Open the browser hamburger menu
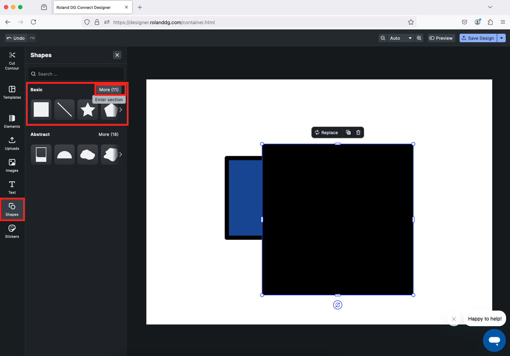Image resolution: width=510 pixels, height=356 pixels. pyautogui.click(x=503, y=22)
